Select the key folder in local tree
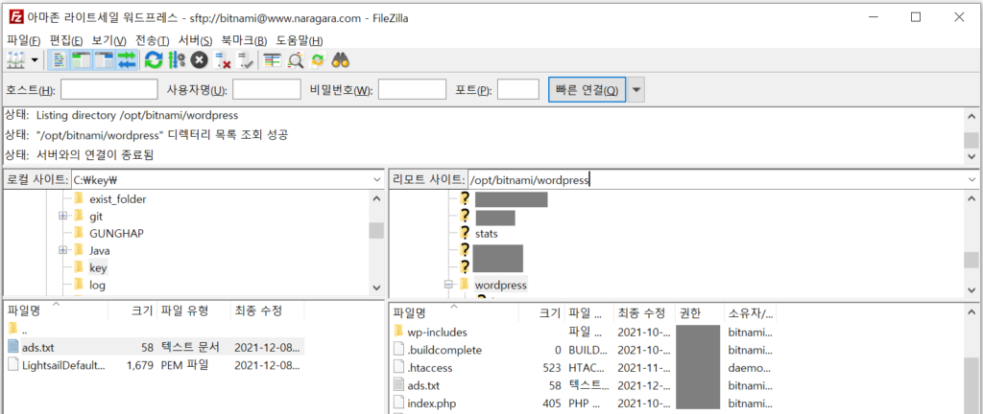Image resolution: width=983 pixels, height=414 pixels. click(x=99, y=267)
